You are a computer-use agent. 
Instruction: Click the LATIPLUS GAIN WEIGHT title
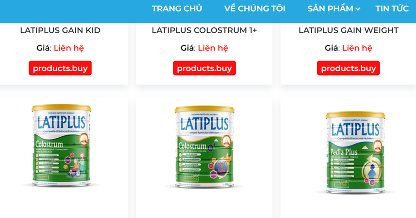click(x=348, y=30)
